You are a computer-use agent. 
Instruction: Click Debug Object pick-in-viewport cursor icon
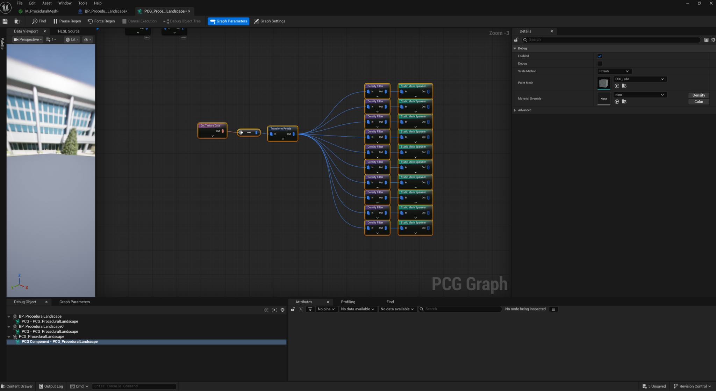(274, 310)
